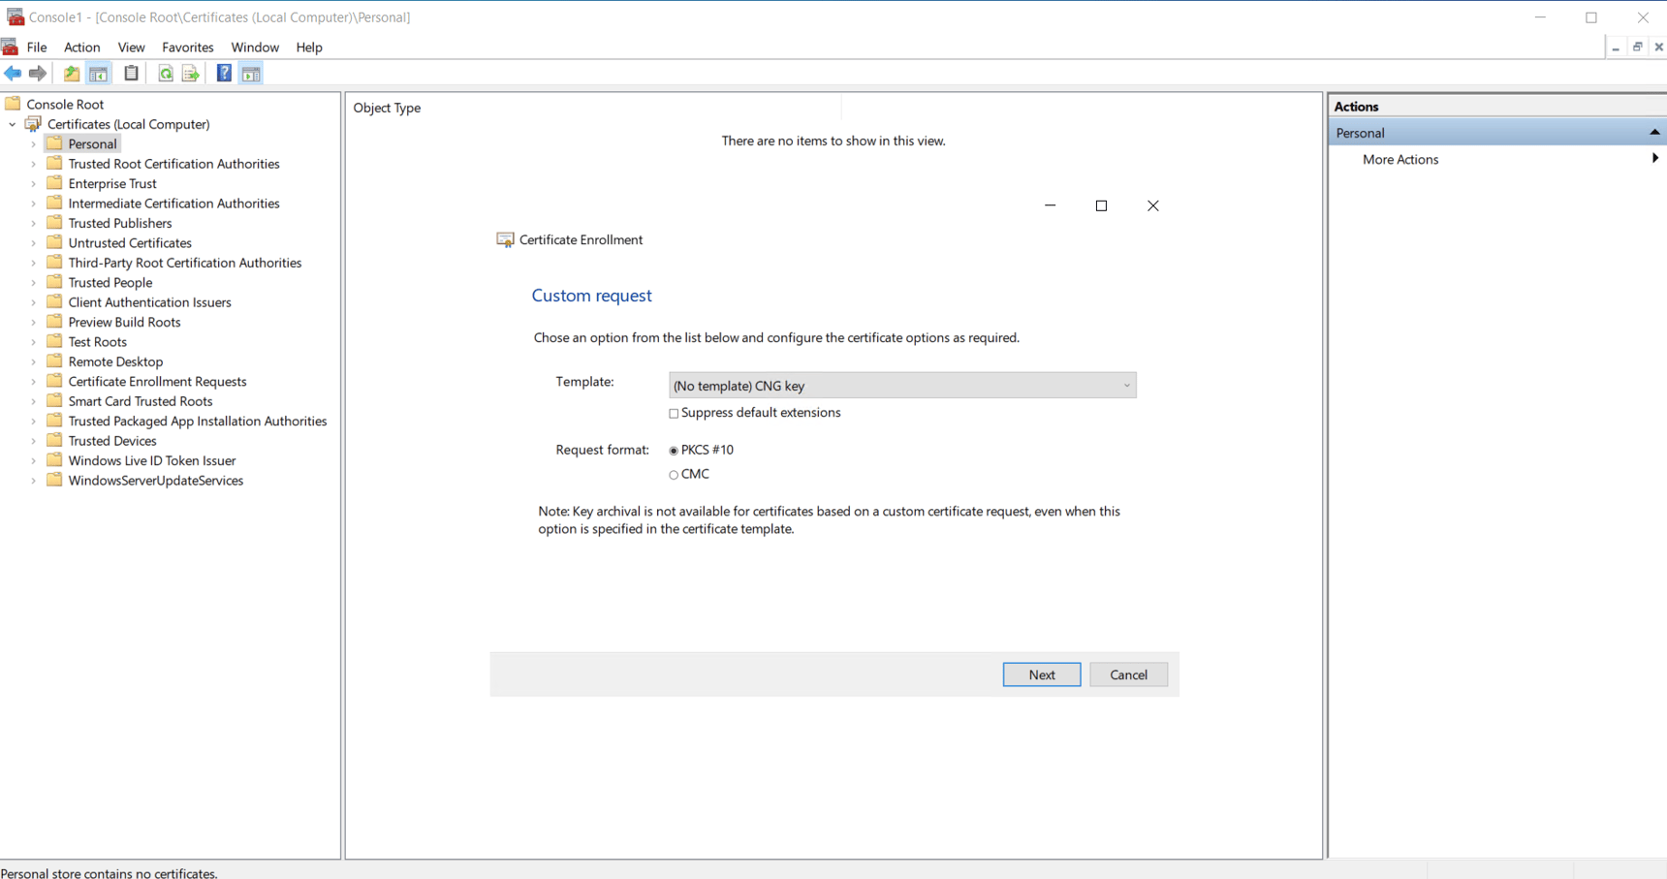This screenshot has height=879, width=1667.
Task: Open the File menu
Action: coord(37,47)
